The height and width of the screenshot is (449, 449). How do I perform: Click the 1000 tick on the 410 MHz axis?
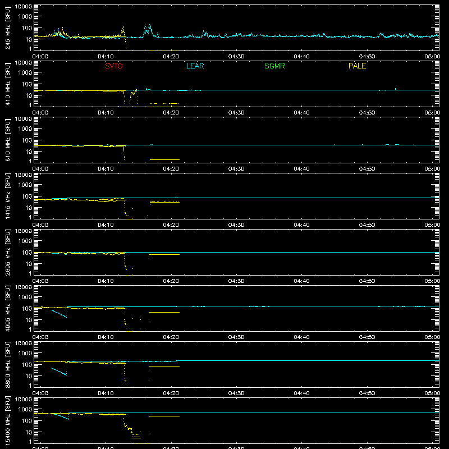25,73
